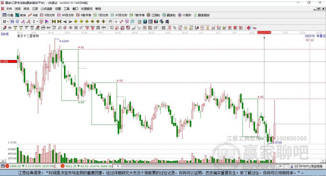Toggle the crosshair cursor tool

click(x=116, y=22)
